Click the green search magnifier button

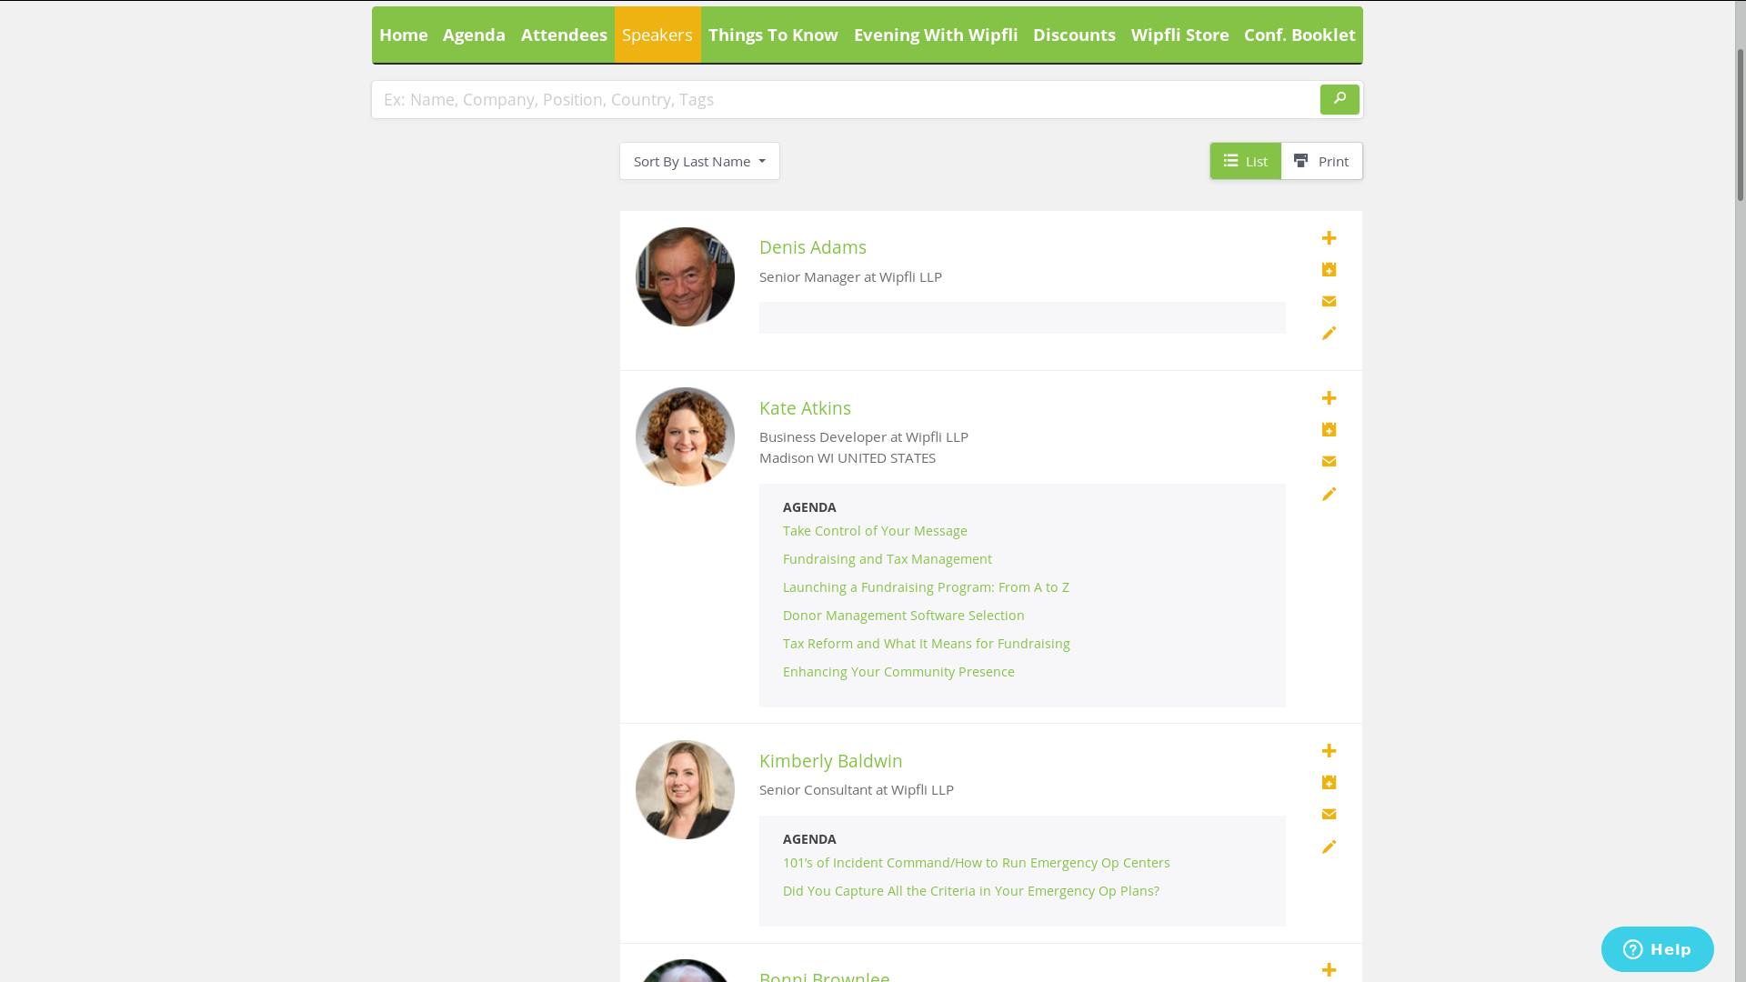coord(1340,99)
